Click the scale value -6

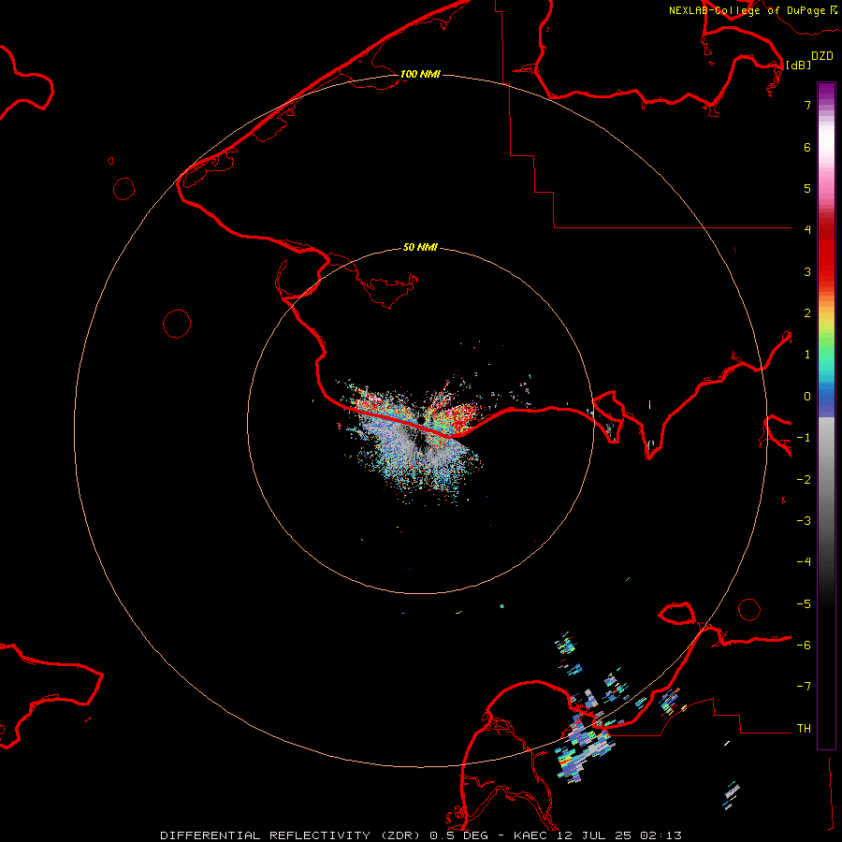(804, 646)
